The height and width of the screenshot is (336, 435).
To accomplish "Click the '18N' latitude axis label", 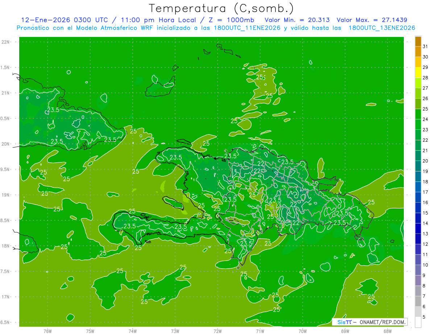I will coord(5,246).
